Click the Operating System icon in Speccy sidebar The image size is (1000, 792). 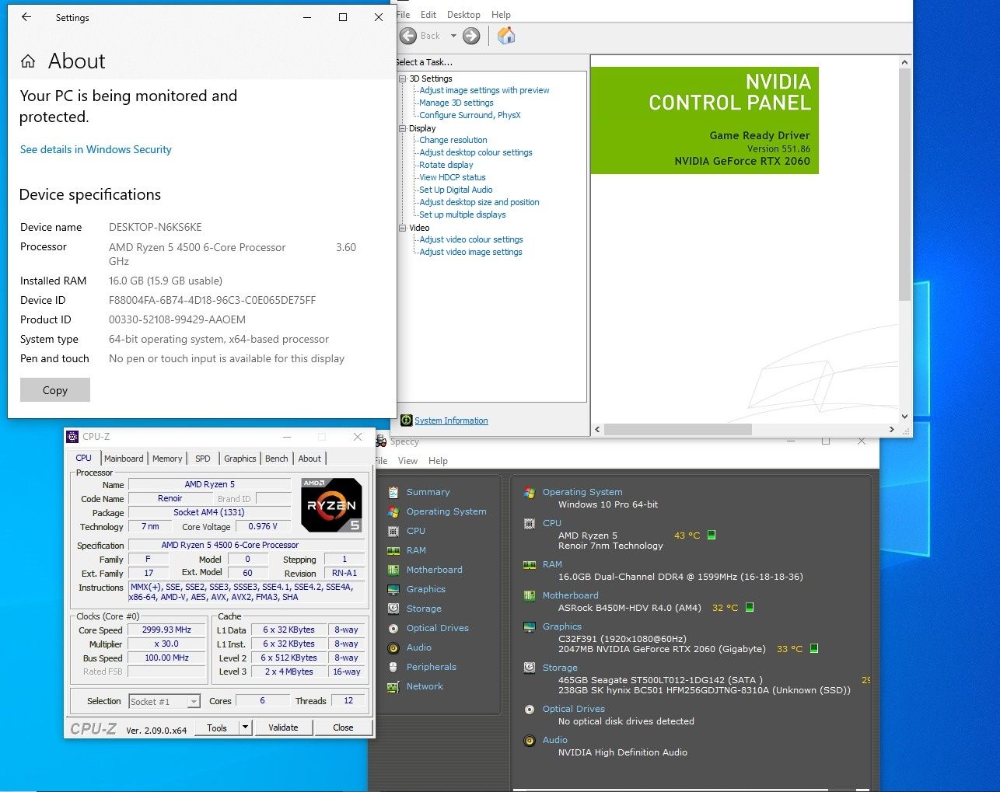click(x=393, y=511)
